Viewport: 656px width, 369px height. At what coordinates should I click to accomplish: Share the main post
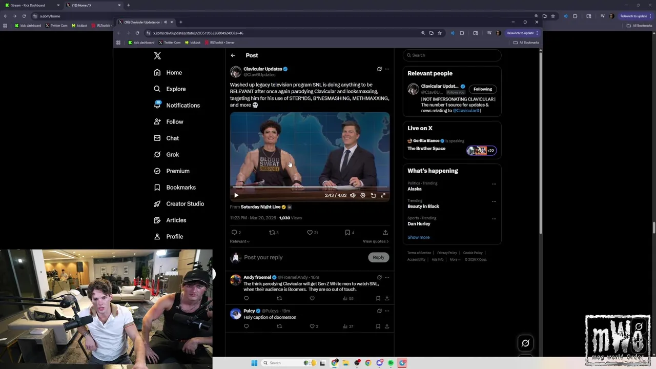385,233
